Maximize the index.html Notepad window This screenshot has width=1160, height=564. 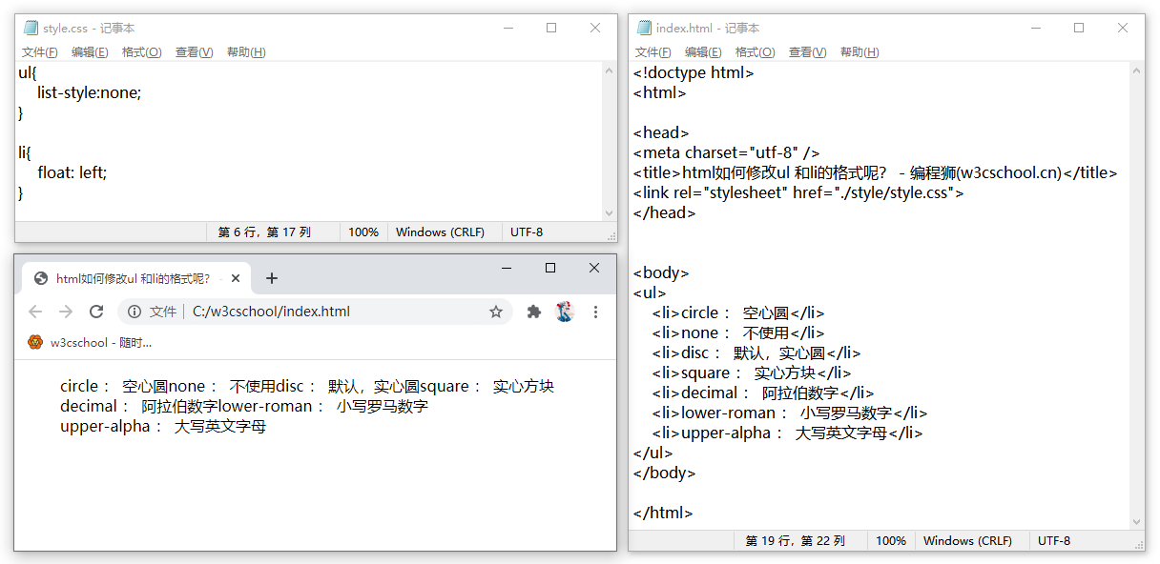[x=1079, y=29]
